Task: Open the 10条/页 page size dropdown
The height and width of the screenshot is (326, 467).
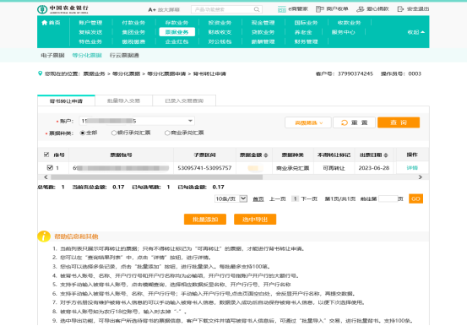Action: (x=231, y=198)
